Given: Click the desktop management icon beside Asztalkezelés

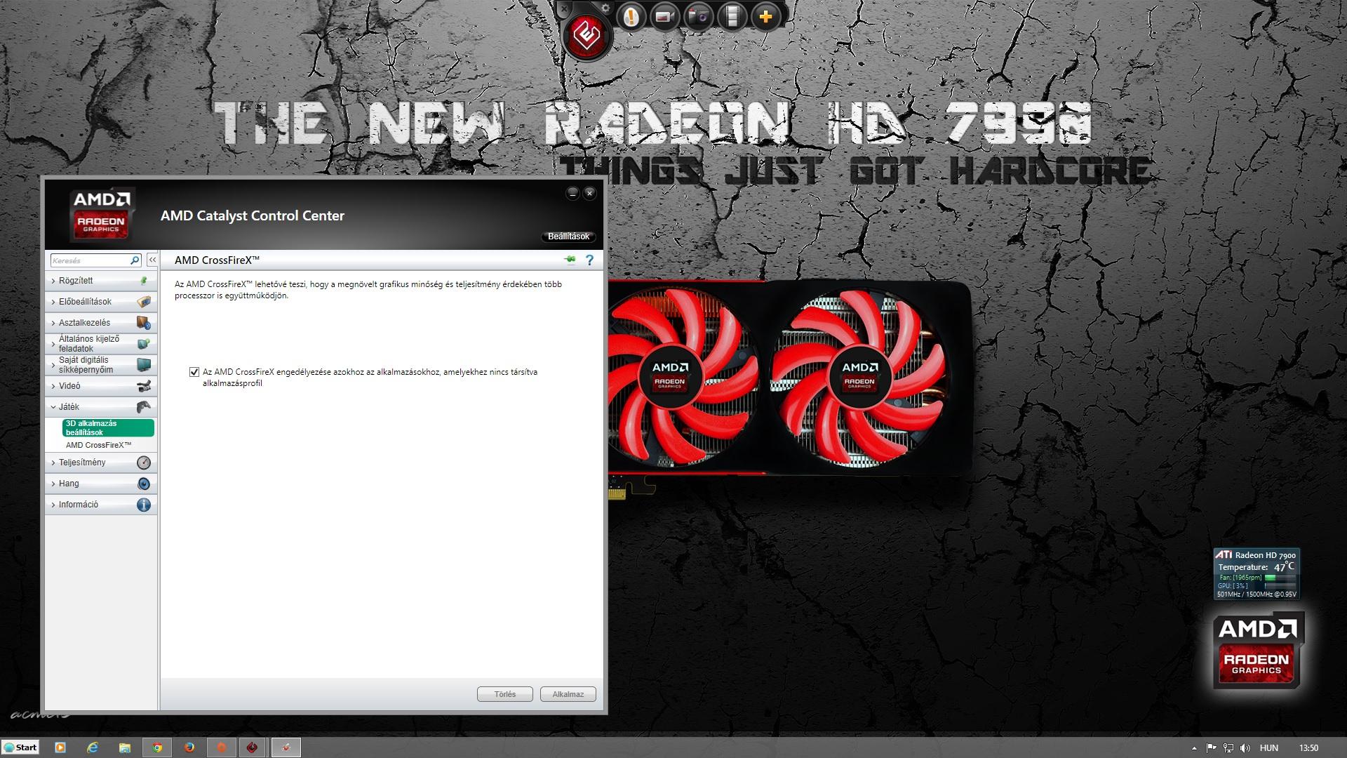Looking at the screenshot, I should coord(144,323).
